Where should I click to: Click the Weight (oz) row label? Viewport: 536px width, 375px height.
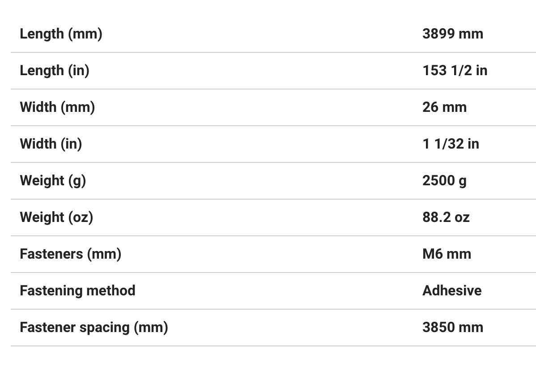(56, 217)
